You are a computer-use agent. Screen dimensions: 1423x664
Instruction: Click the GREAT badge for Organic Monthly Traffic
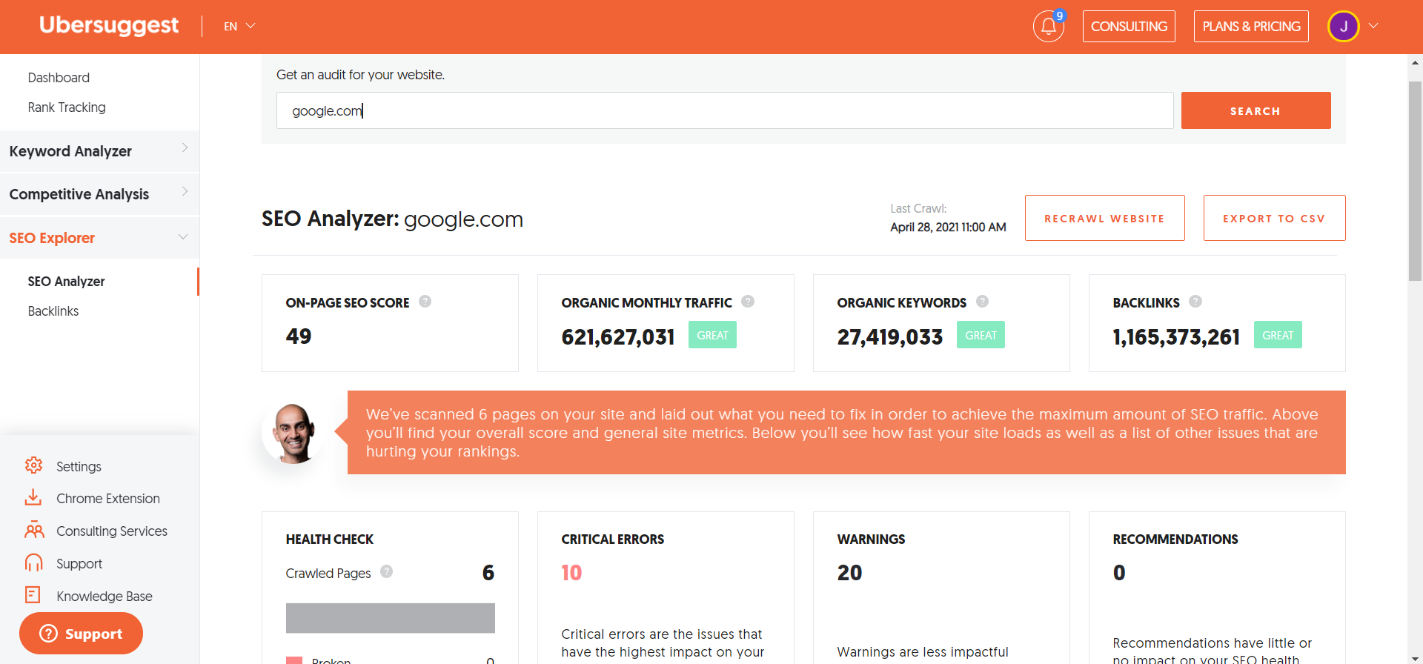click(712, 335)
